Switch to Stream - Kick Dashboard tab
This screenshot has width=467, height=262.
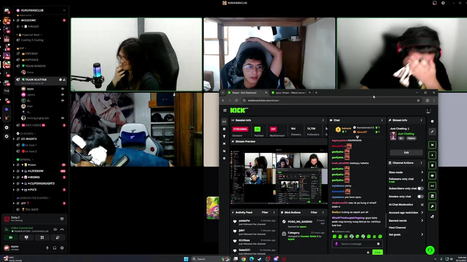click(247, 93)
